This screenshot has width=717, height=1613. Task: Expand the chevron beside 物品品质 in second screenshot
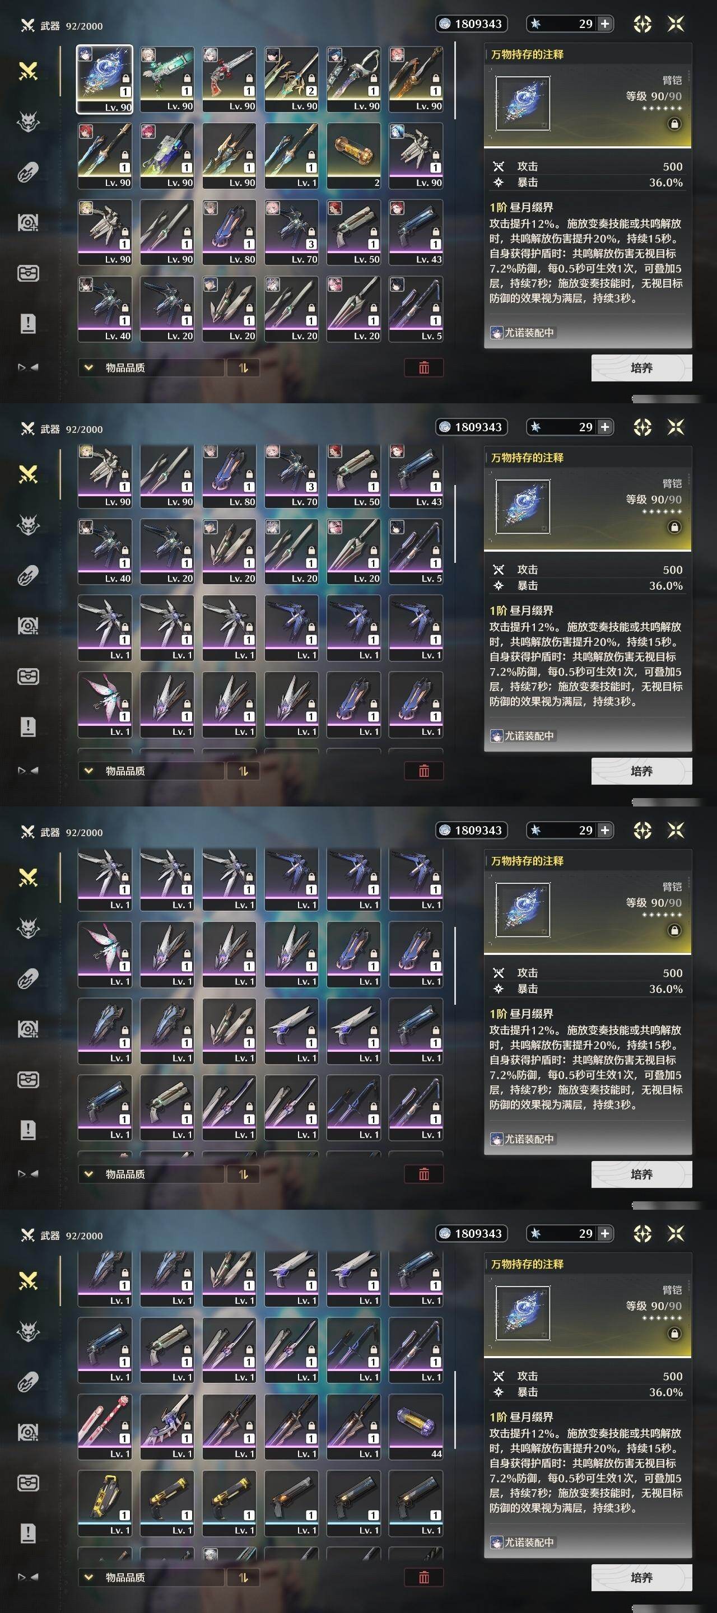point(89,771)
